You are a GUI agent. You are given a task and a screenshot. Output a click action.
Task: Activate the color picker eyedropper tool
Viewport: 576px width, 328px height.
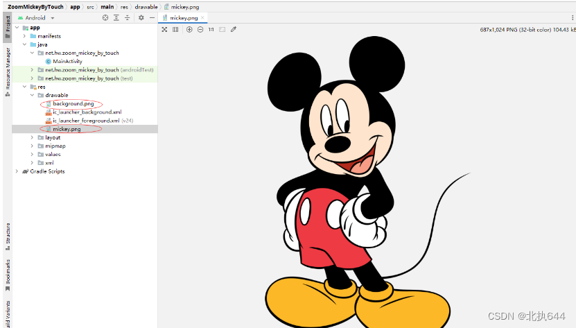pyautogui.click(x=234, y=30)
